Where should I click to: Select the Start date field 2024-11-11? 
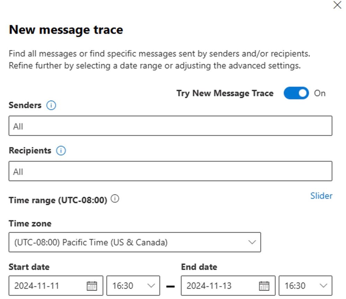(x=48, y=286)
